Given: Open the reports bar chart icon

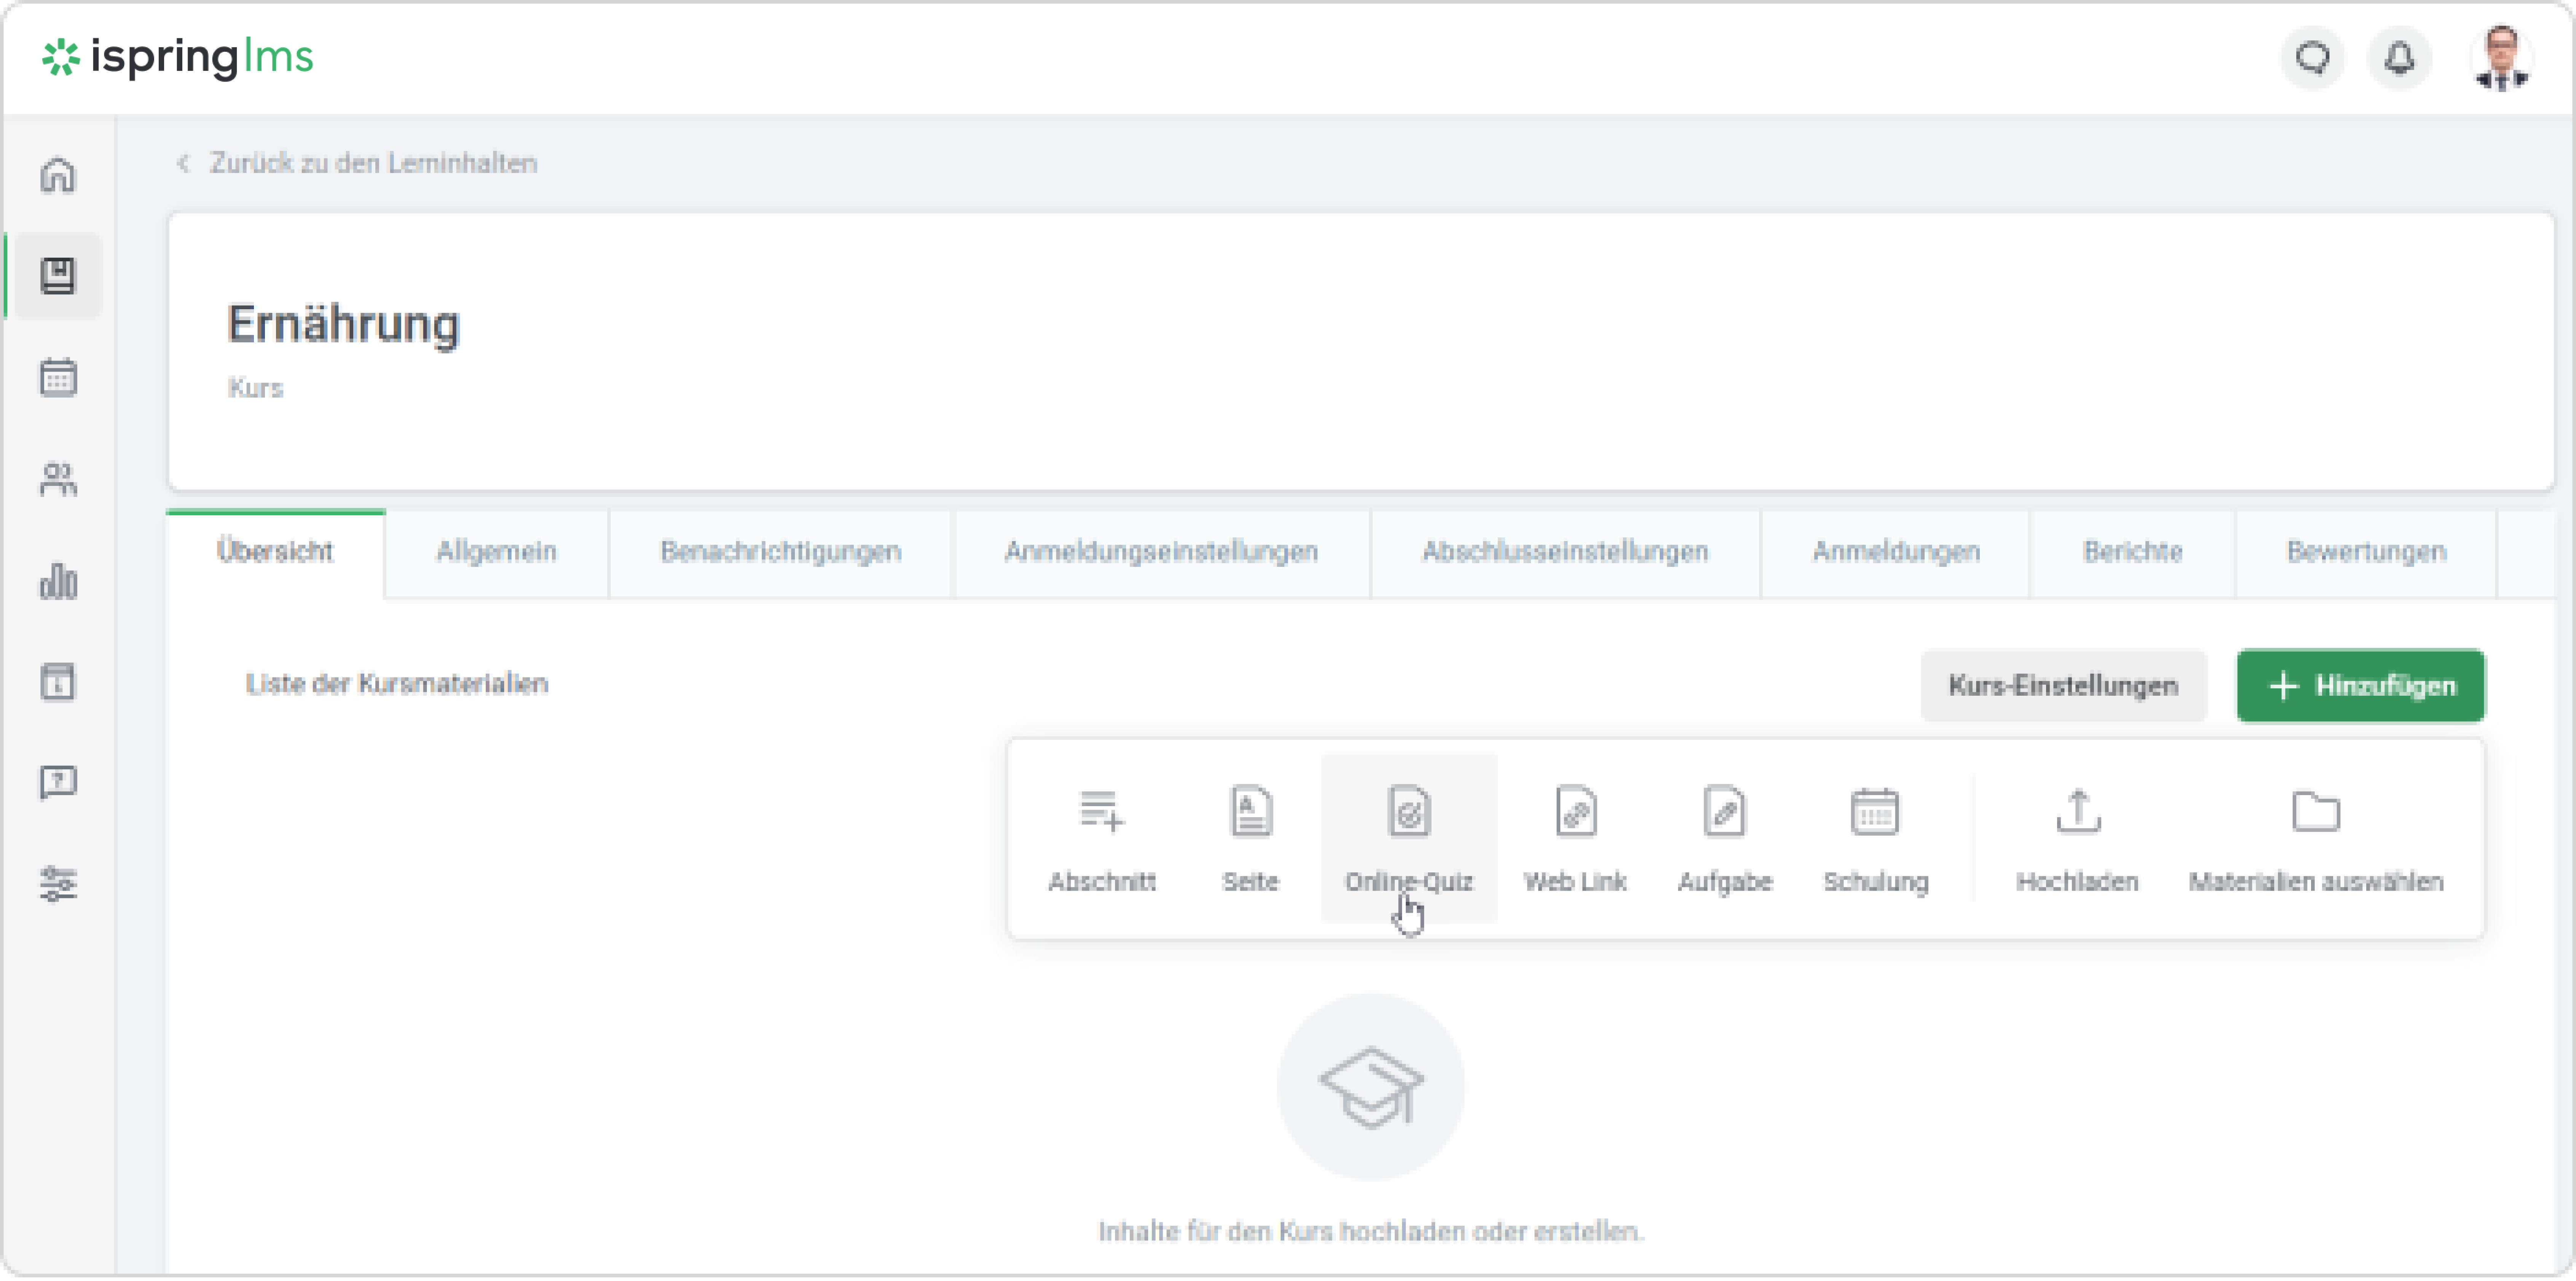Looking at the screenshot, I should pos(58,581).
